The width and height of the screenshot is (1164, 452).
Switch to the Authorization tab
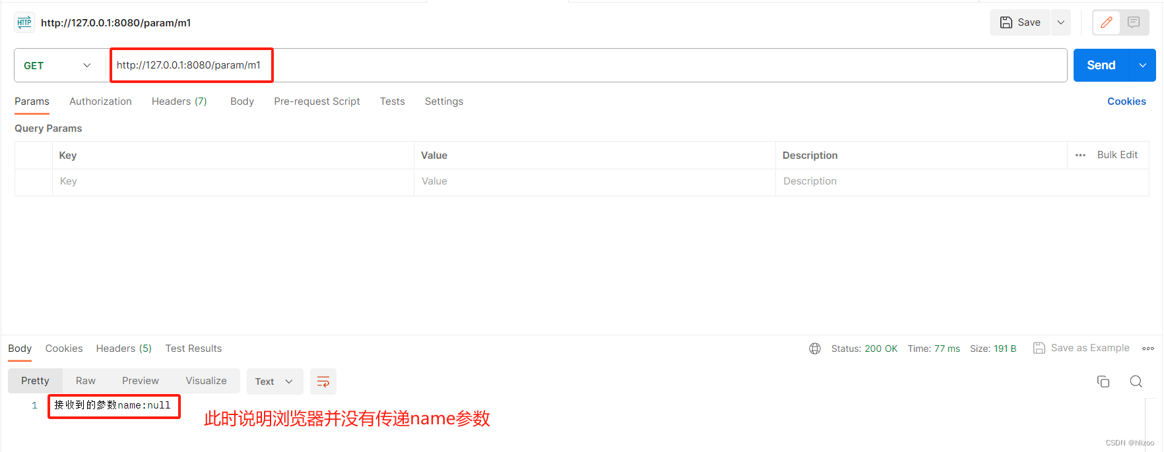pos(100,101)
